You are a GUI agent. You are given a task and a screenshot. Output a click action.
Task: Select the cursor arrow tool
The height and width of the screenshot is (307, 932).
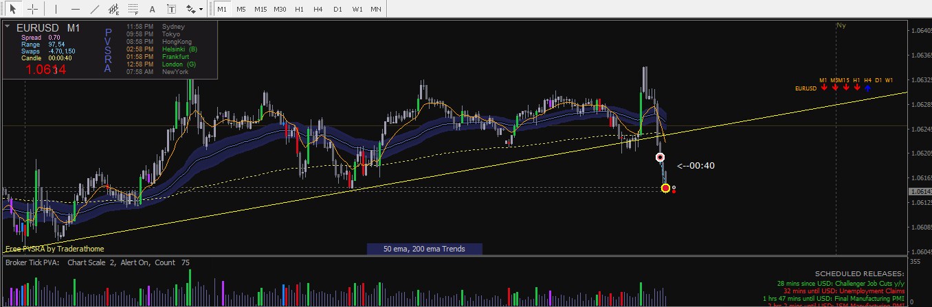pos(12,10)
